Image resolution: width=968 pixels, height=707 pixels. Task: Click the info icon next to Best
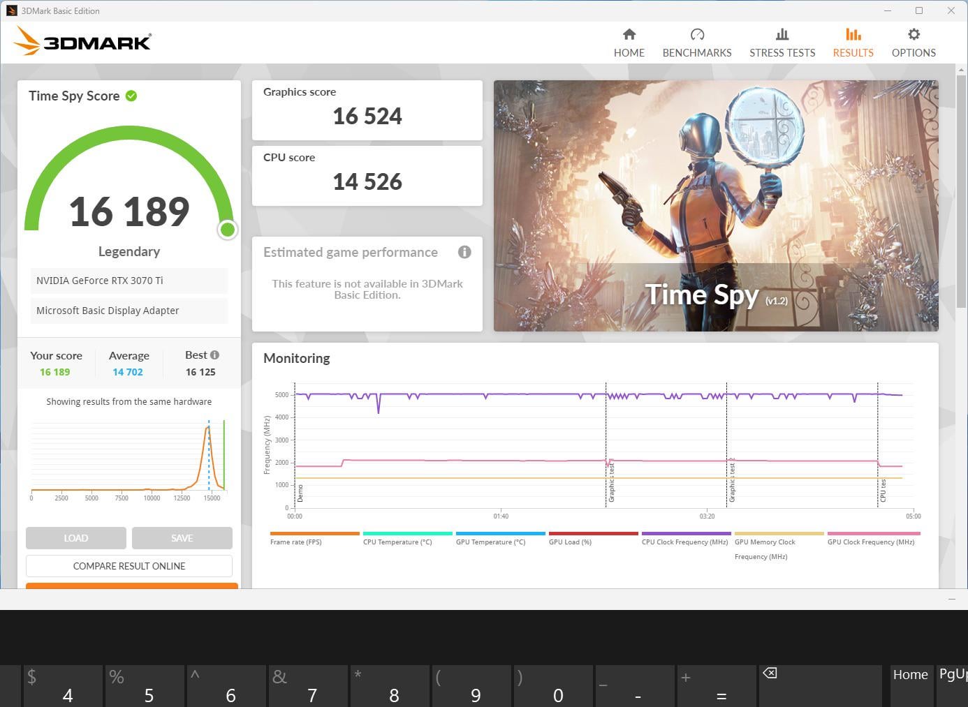click(x=214, y=355)
